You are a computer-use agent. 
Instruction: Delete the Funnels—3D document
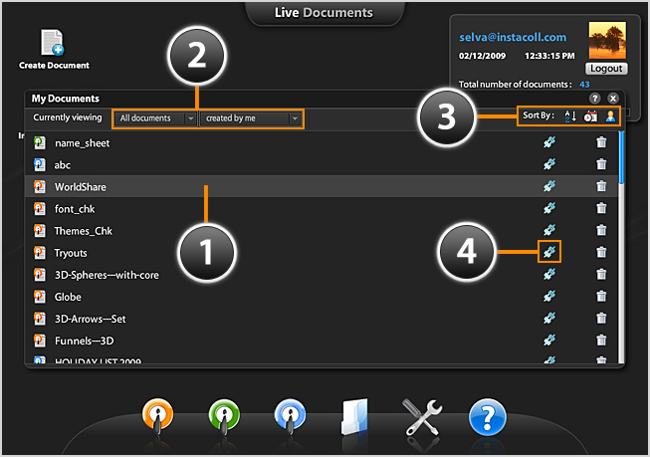601,341
